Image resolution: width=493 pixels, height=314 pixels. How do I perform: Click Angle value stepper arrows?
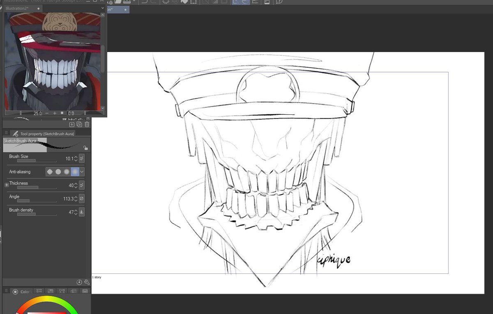pos(76,199)
